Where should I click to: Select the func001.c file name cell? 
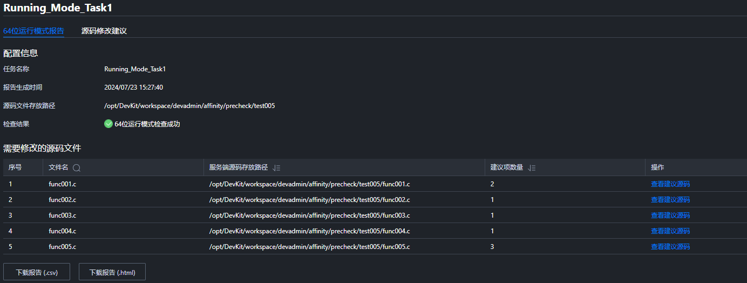(123, 184)
